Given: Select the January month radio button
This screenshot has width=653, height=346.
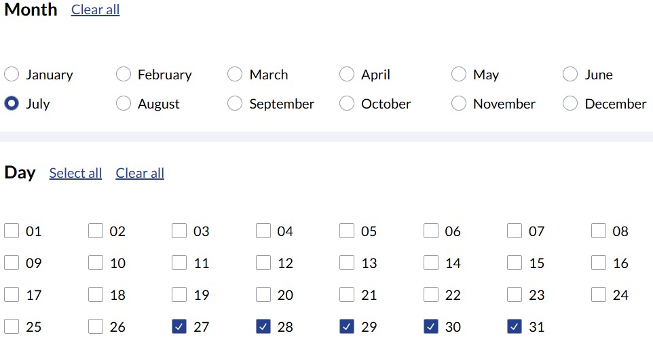Looking at the screenshot, I should coord(12,75).
